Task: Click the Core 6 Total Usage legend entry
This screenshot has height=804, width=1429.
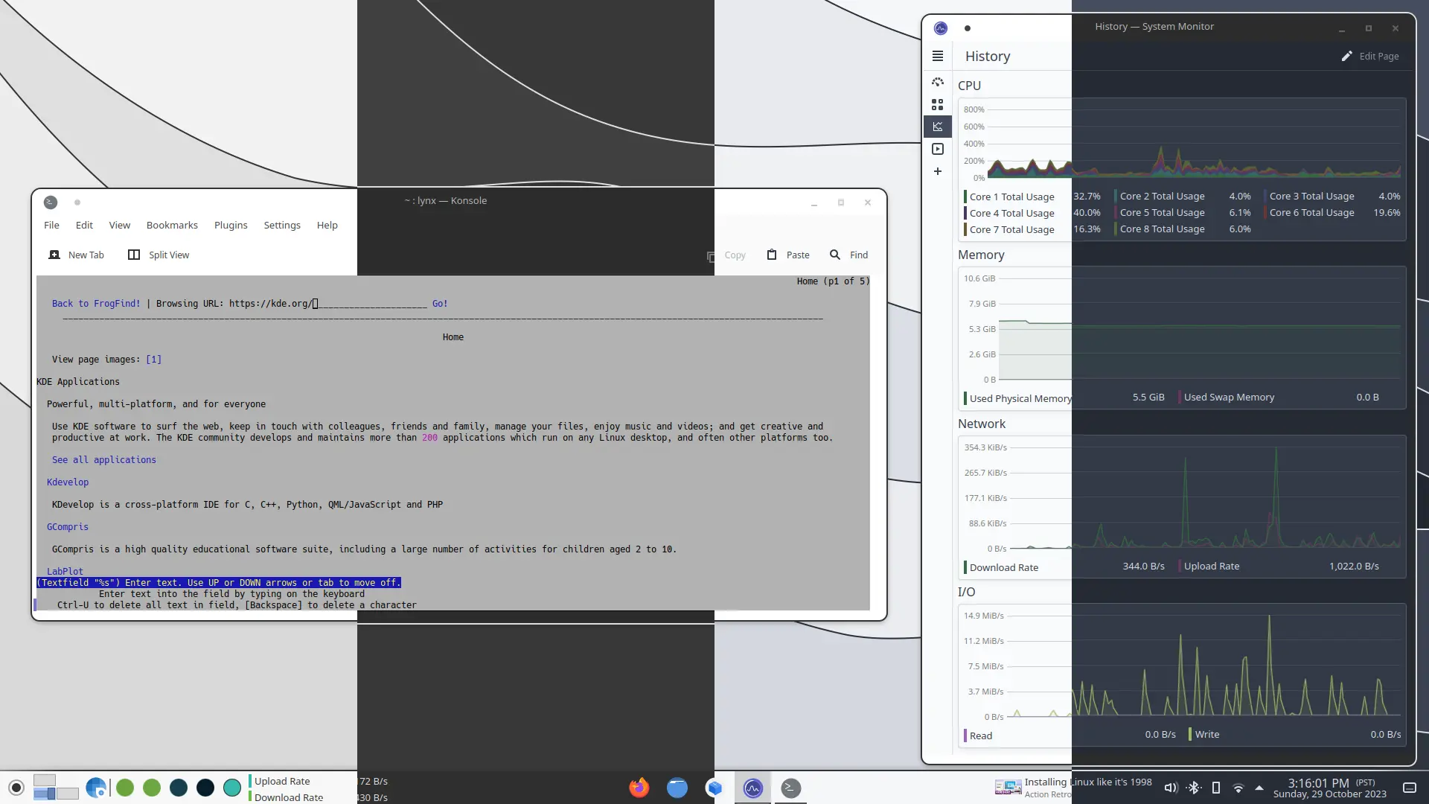Action: 1333,213
